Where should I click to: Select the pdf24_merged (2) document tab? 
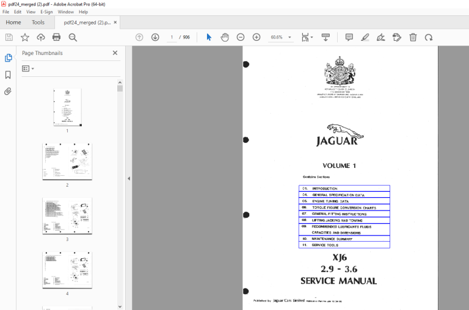[87, 23]
